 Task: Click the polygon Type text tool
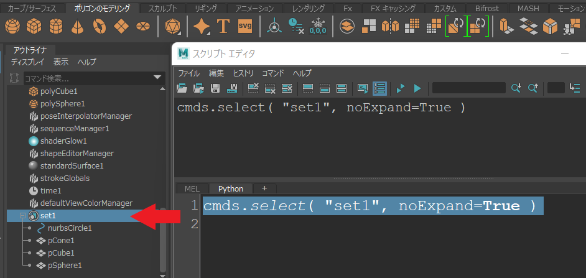(x=223, y=27)
